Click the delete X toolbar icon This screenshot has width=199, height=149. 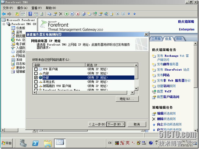click(x=61, y=14)
